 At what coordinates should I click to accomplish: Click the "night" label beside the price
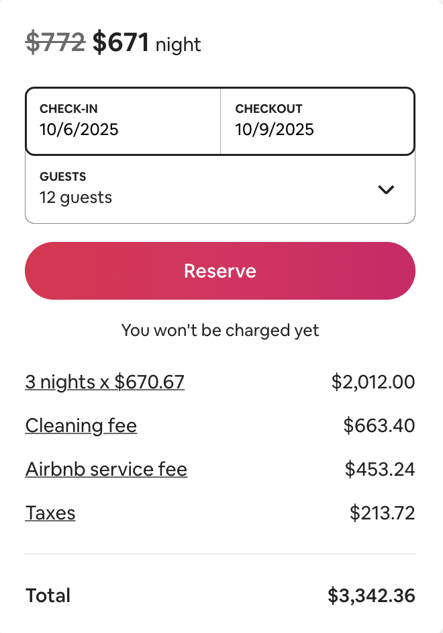tap(179, 46)
